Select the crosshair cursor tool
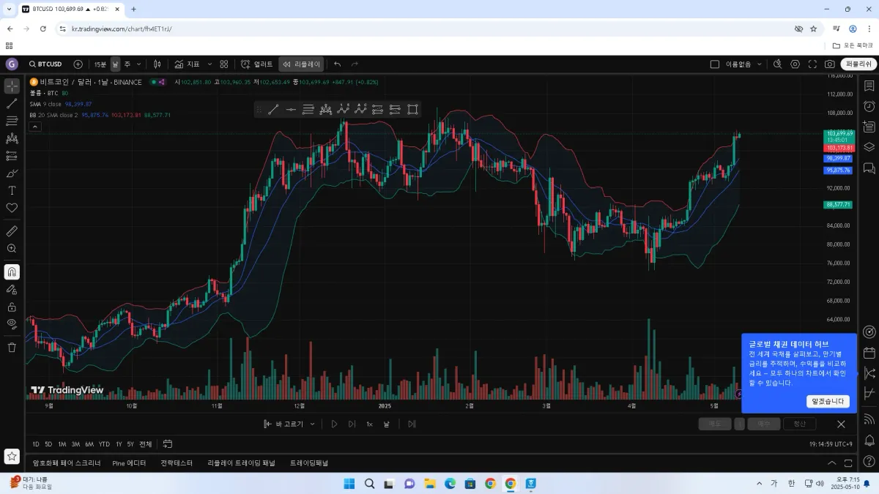The height and width of the screenshot is (494, 879). pos(12,86)
